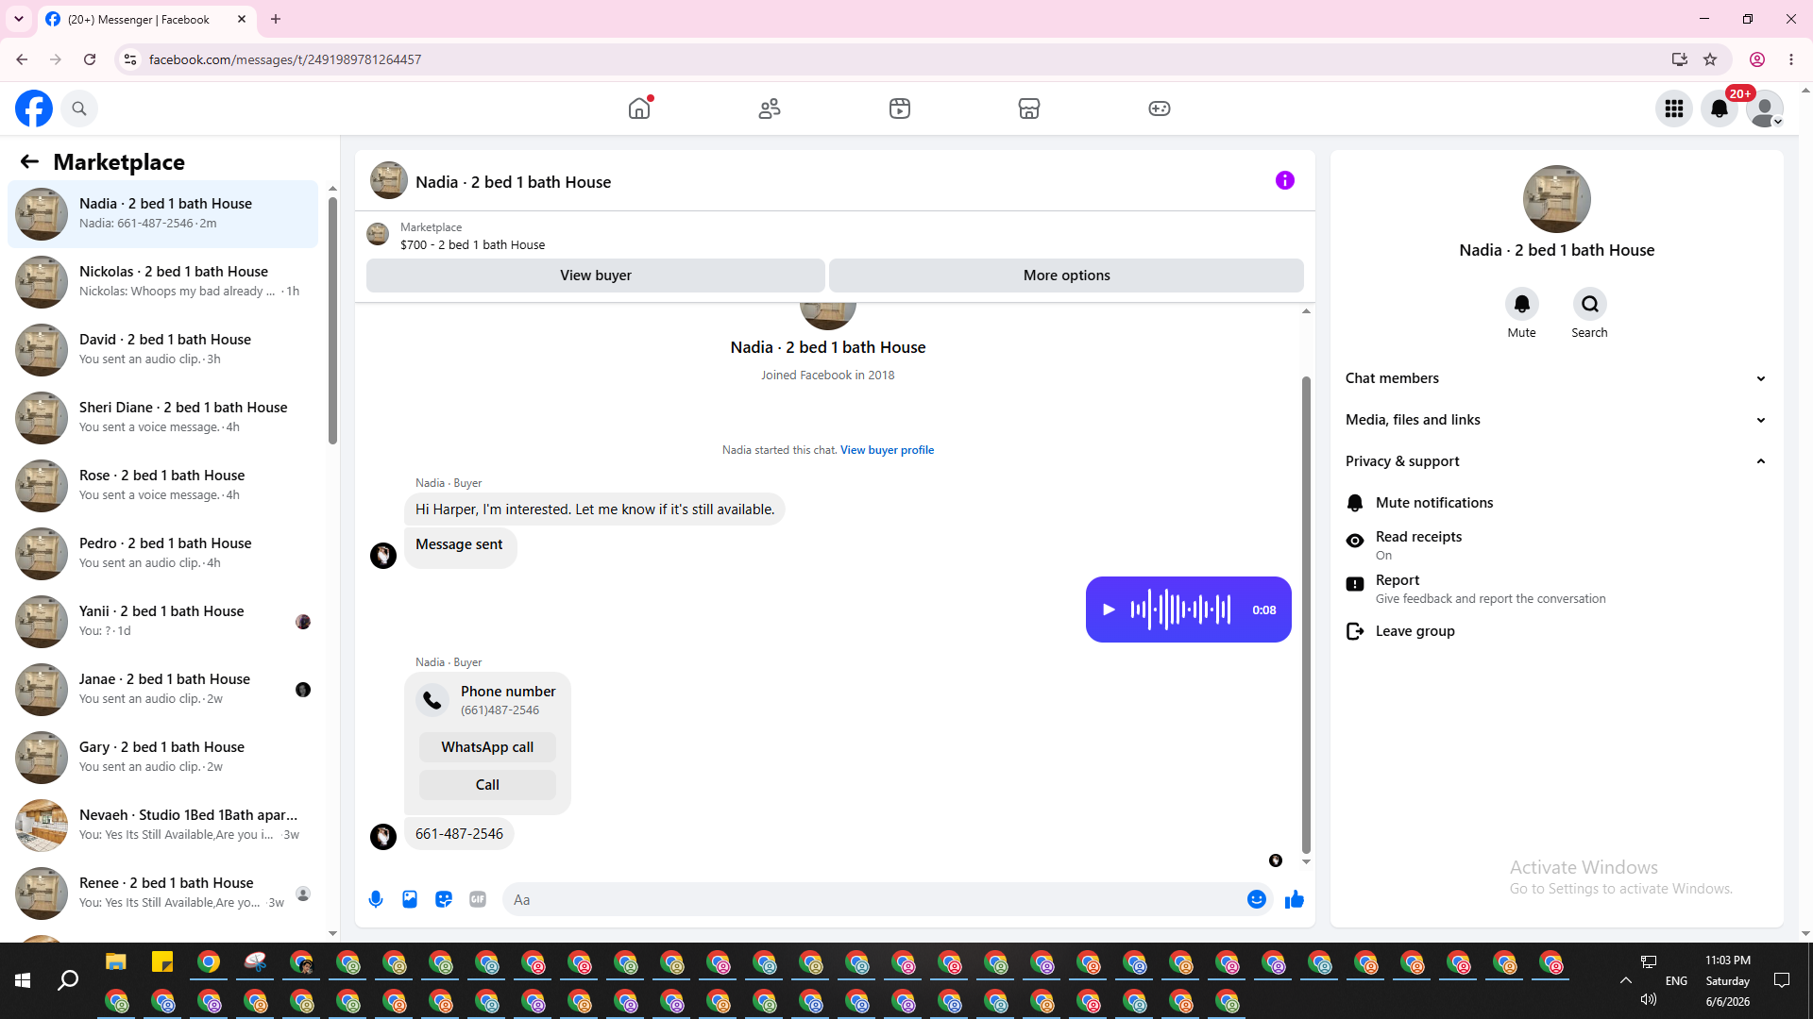The height and width of the screenshot is (1019, 1813).
Task: Click the conversation scrollbar thumb
Action: pos(1306,615)
